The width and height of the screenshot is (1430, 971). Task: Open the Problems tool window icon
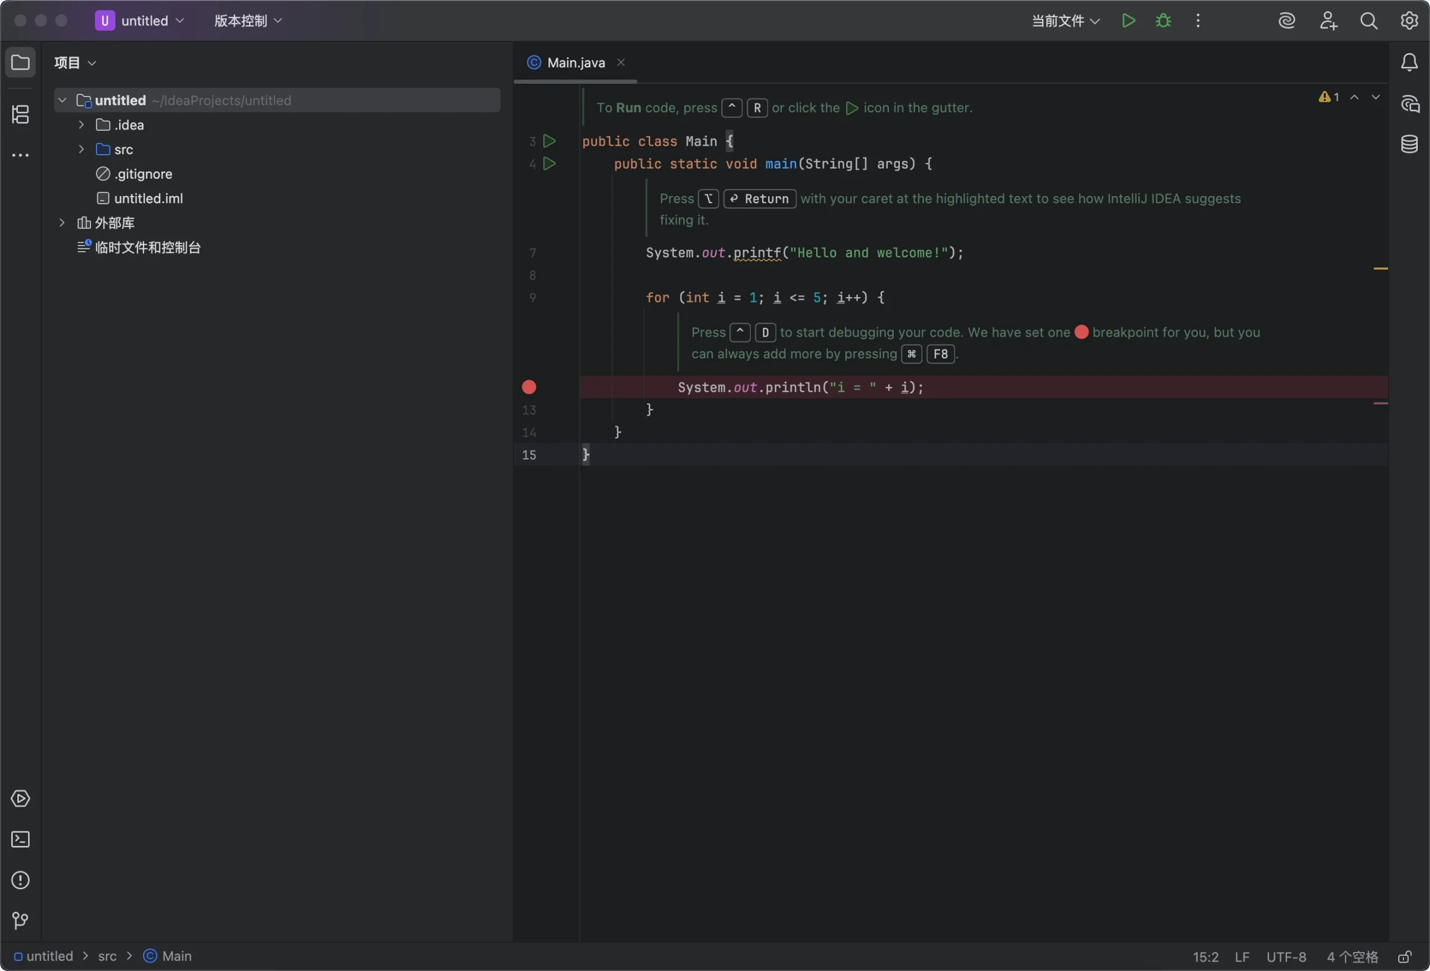click(x=20, y=880)
